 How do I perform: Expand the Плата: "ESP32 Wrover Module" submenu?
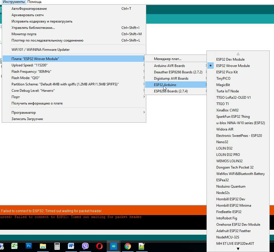coord(74,59)
